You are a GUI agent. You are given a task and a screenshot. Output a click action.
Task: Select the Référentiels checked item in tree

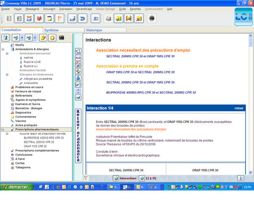tap(23, 96)
